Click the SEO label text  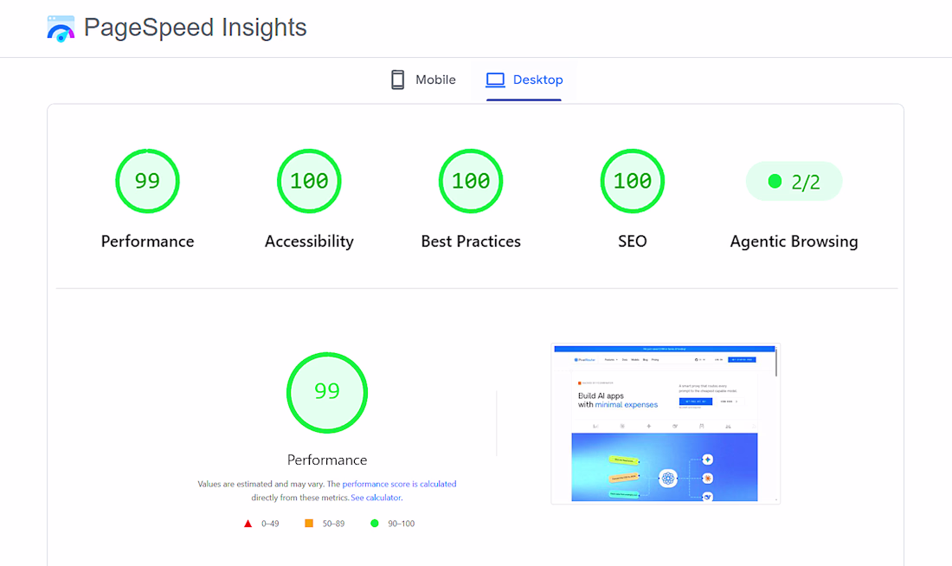[x=632, y=241]
